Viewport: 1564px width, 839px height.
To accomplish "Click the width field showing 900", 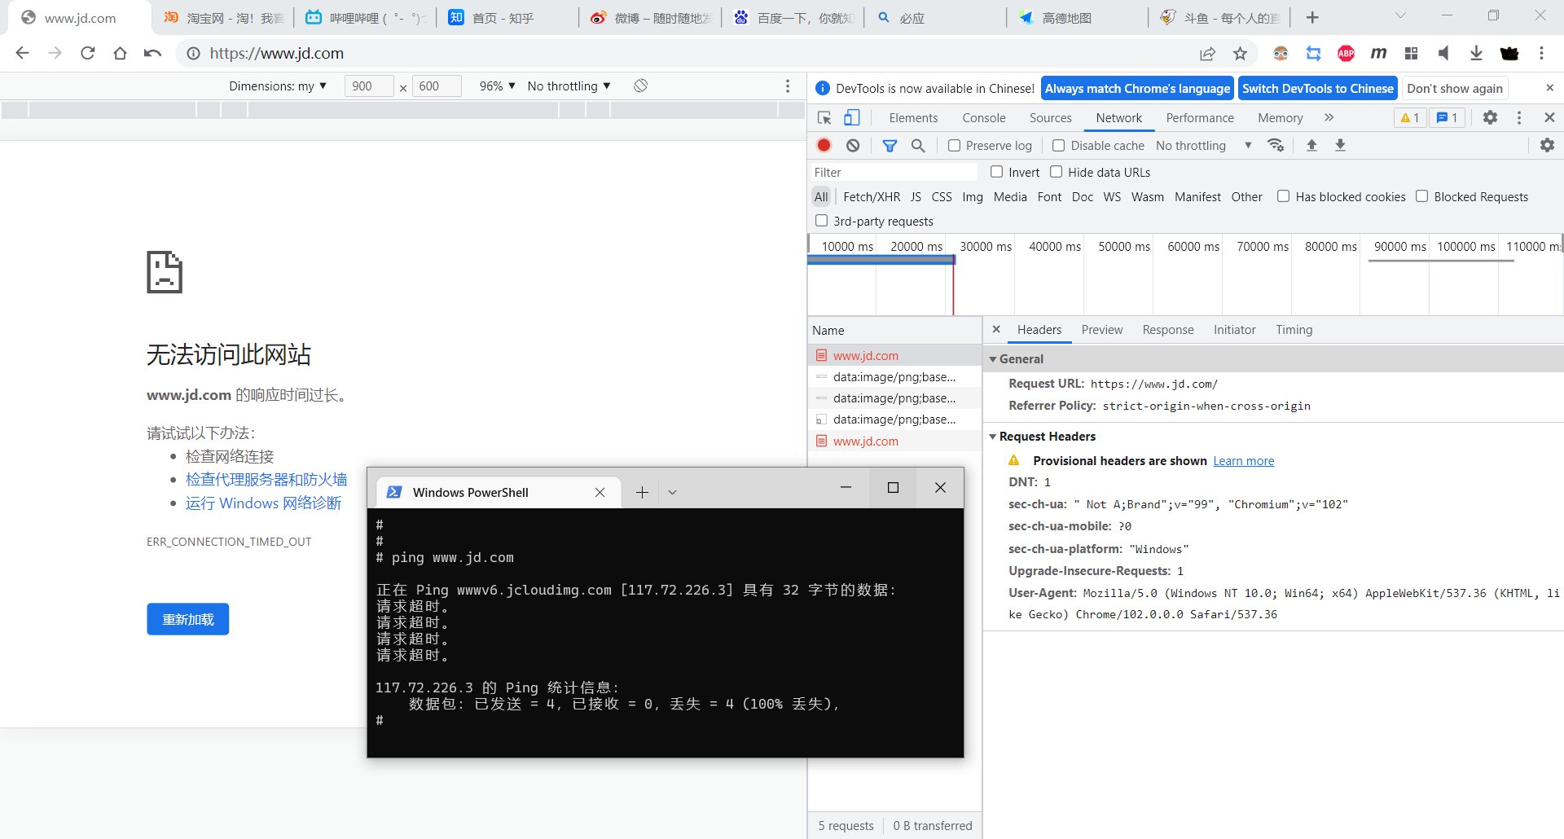I will [369, 86].
